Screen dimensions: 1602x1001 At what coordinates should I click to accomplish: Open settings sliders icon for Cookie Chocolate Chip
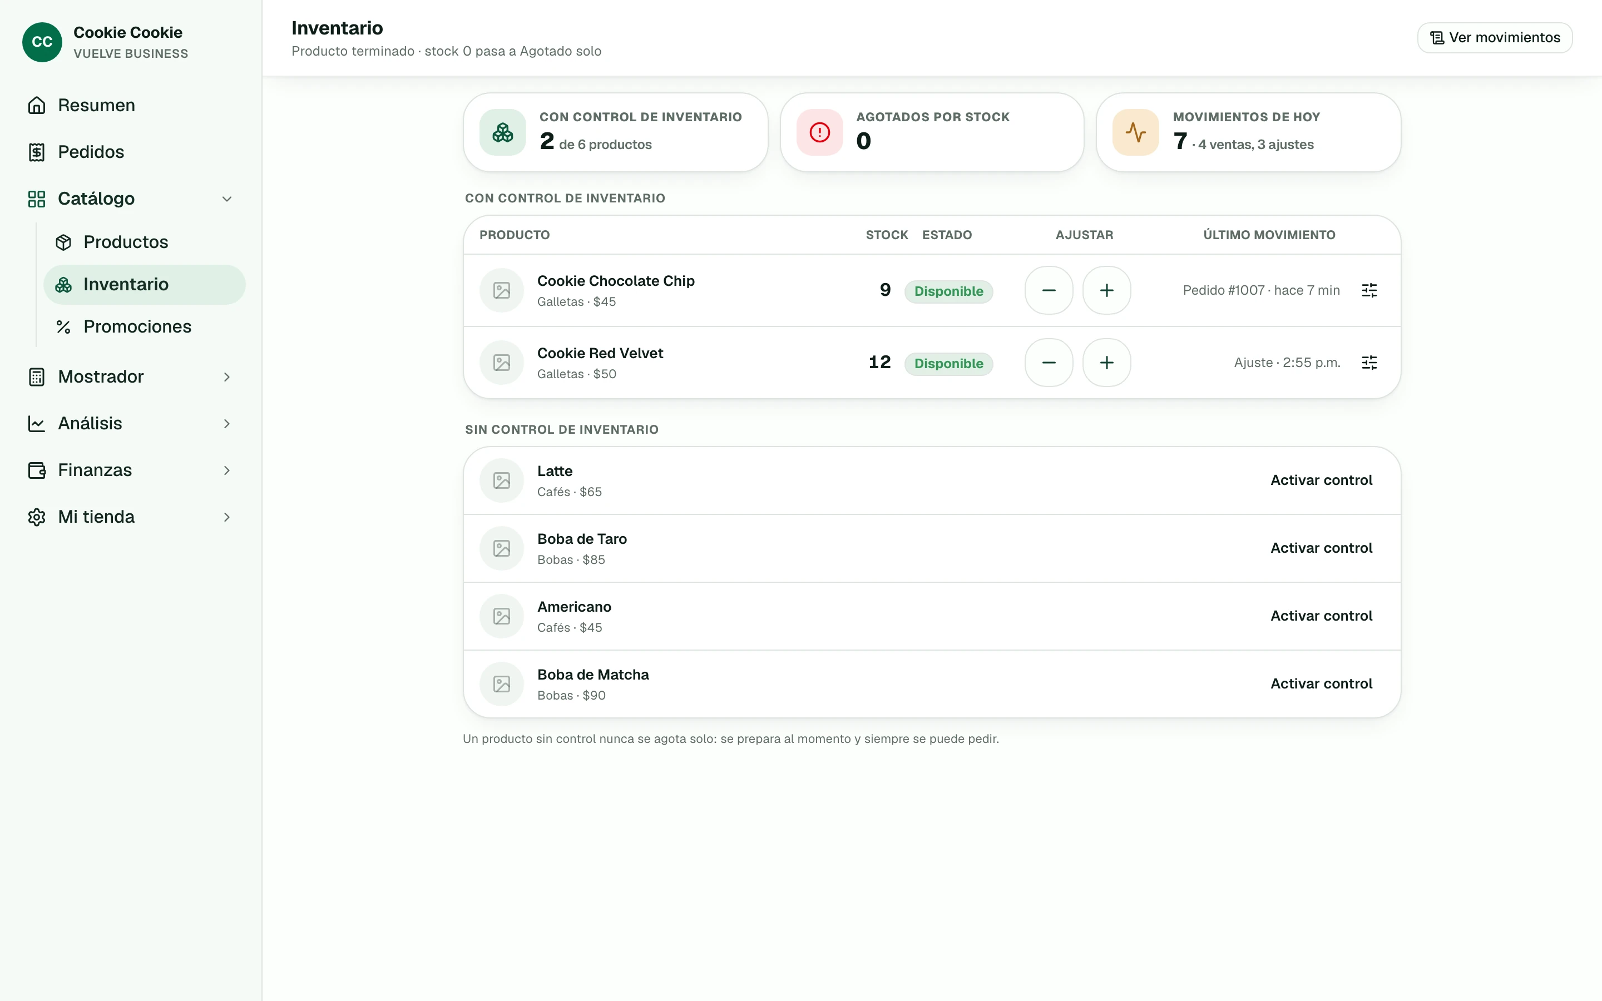click(x=1369, y=290)
